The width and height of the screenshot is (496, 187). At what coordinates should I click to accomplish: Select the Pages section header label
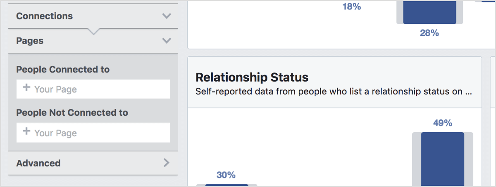[x=30, y=41]
